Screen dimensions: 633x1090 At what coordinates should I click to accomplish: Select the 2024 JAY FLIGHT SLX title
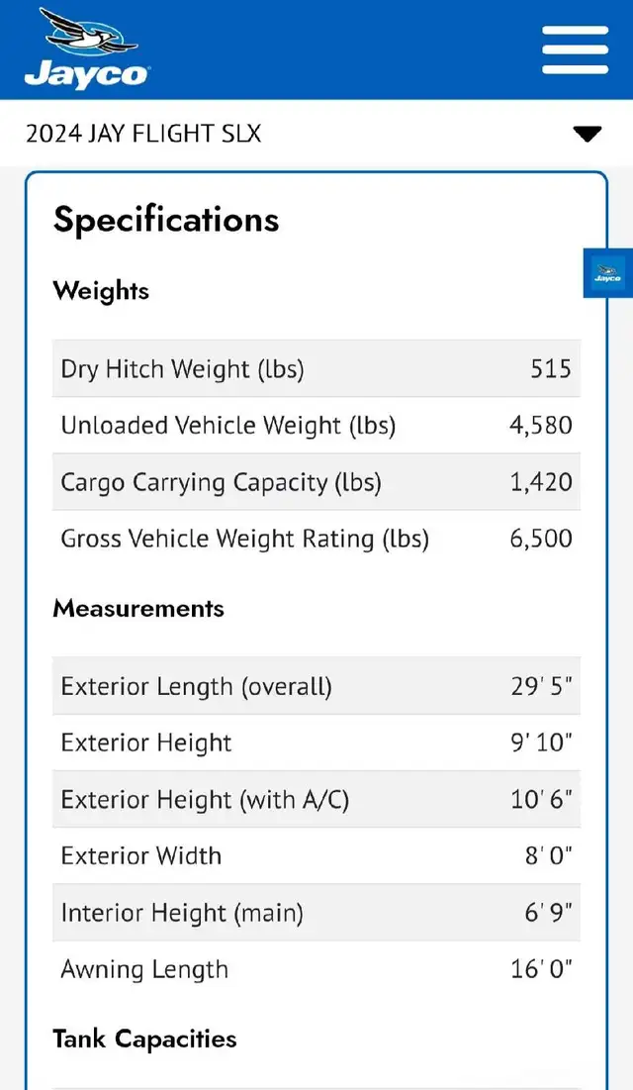[143, 134]
